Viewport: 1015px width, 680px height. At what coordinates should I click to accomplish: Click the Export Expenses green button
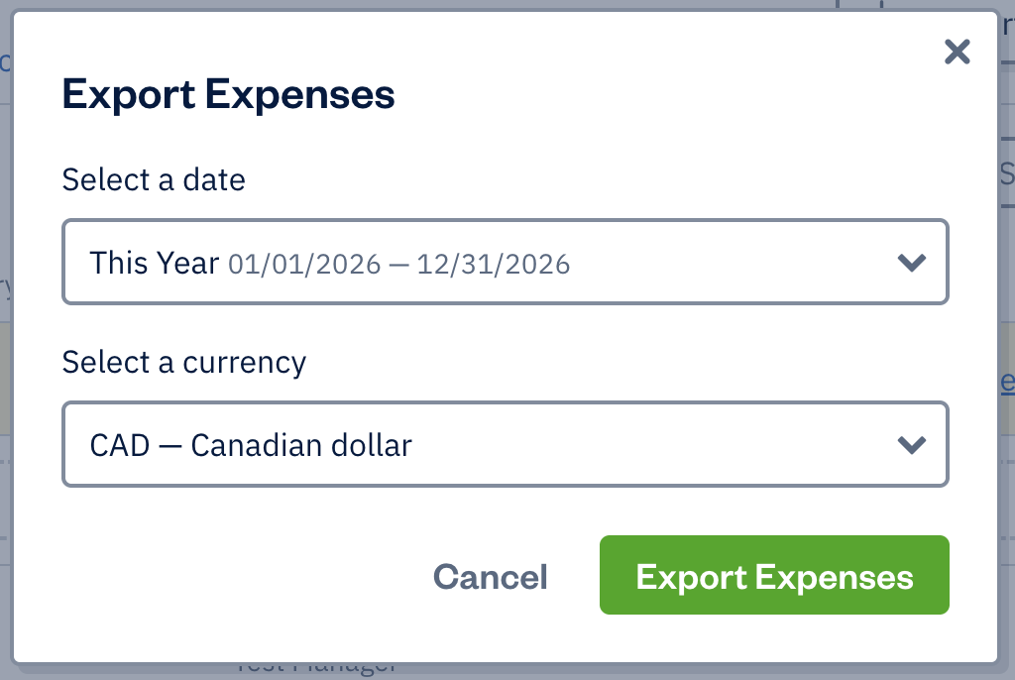click(x=774, y=575)
